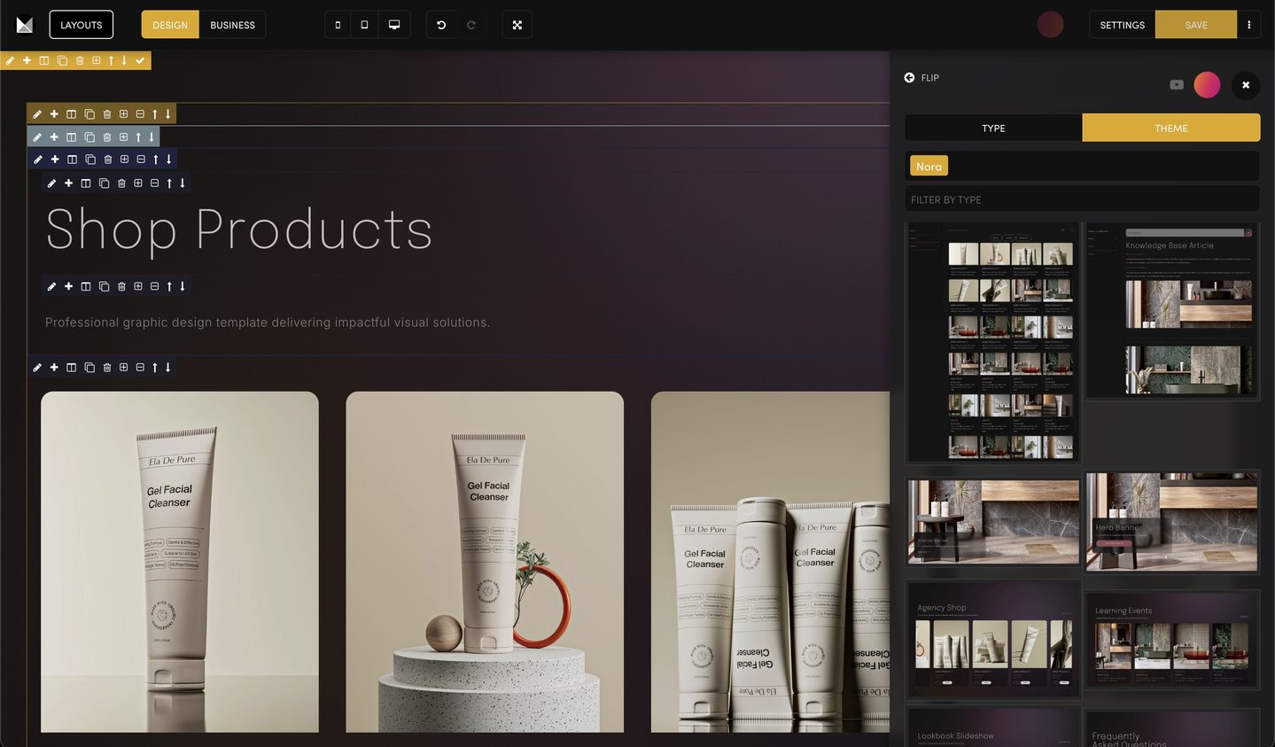The height and width of the screenshot is (747, 1275).
Task: Switch to tablet preview
Action: tap(364, 25)
